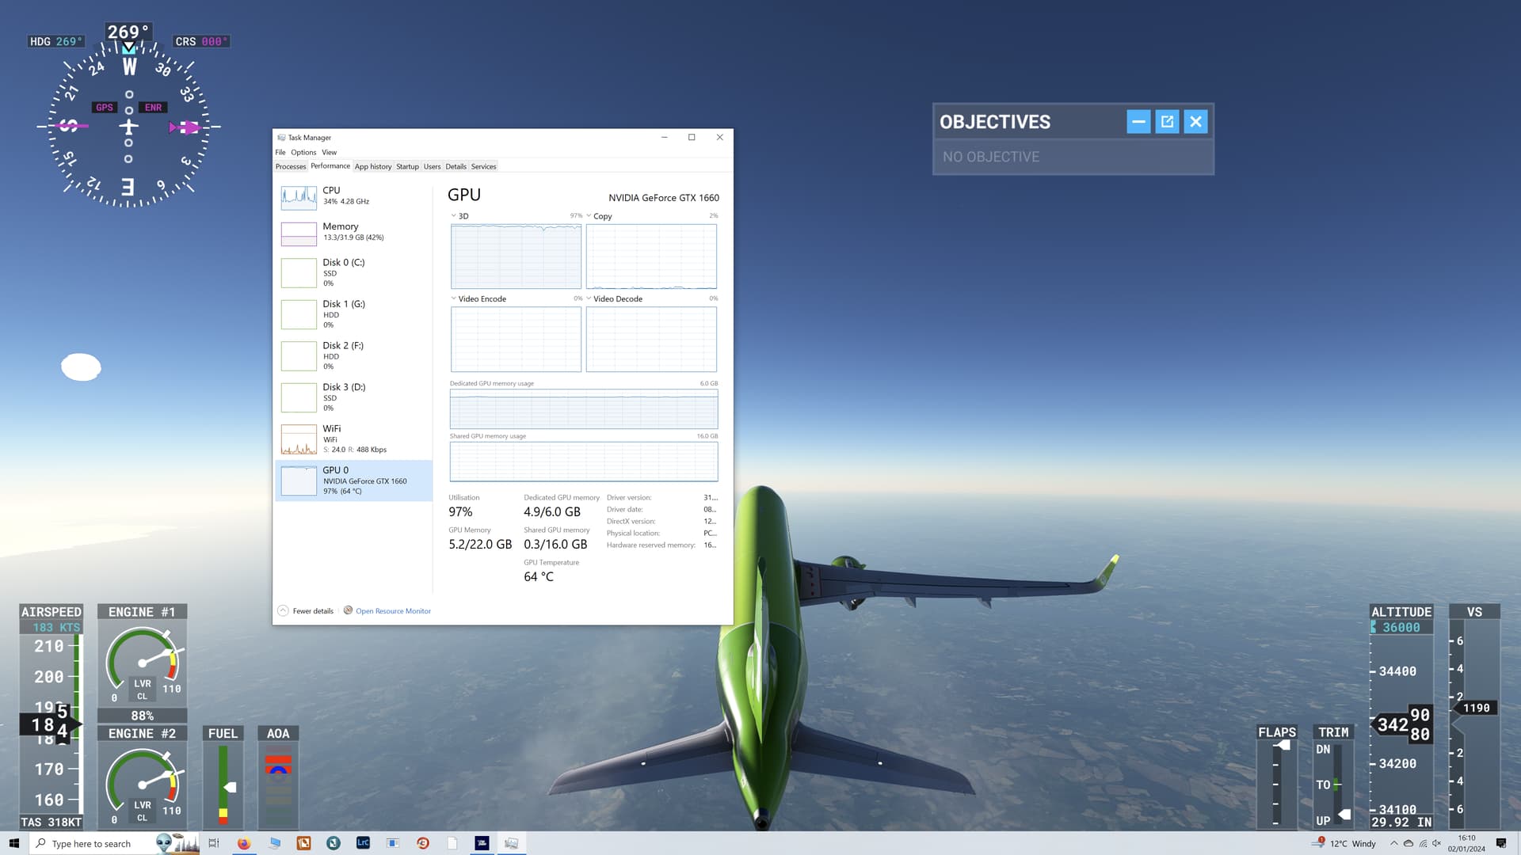Click the AOA indicator
This screenshot has height=855, width=1521.
click(278, 785)
